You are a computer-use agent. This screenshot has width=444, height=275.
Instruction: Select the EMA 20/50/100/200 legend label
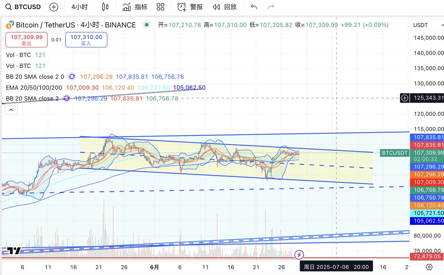(x=34, y=88)
